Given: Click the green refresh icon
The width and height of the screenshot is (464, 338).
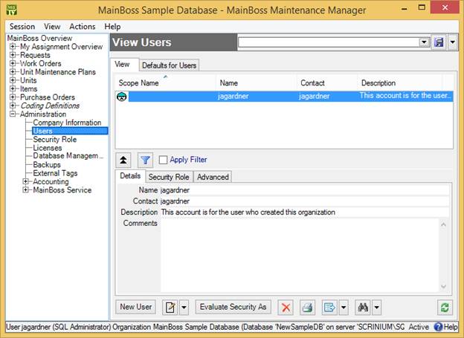Looking at the screenshot, I should coord(445,308).
